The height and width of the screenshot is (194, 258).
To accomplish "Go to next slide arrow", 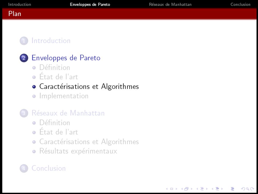I will (177, 189).
